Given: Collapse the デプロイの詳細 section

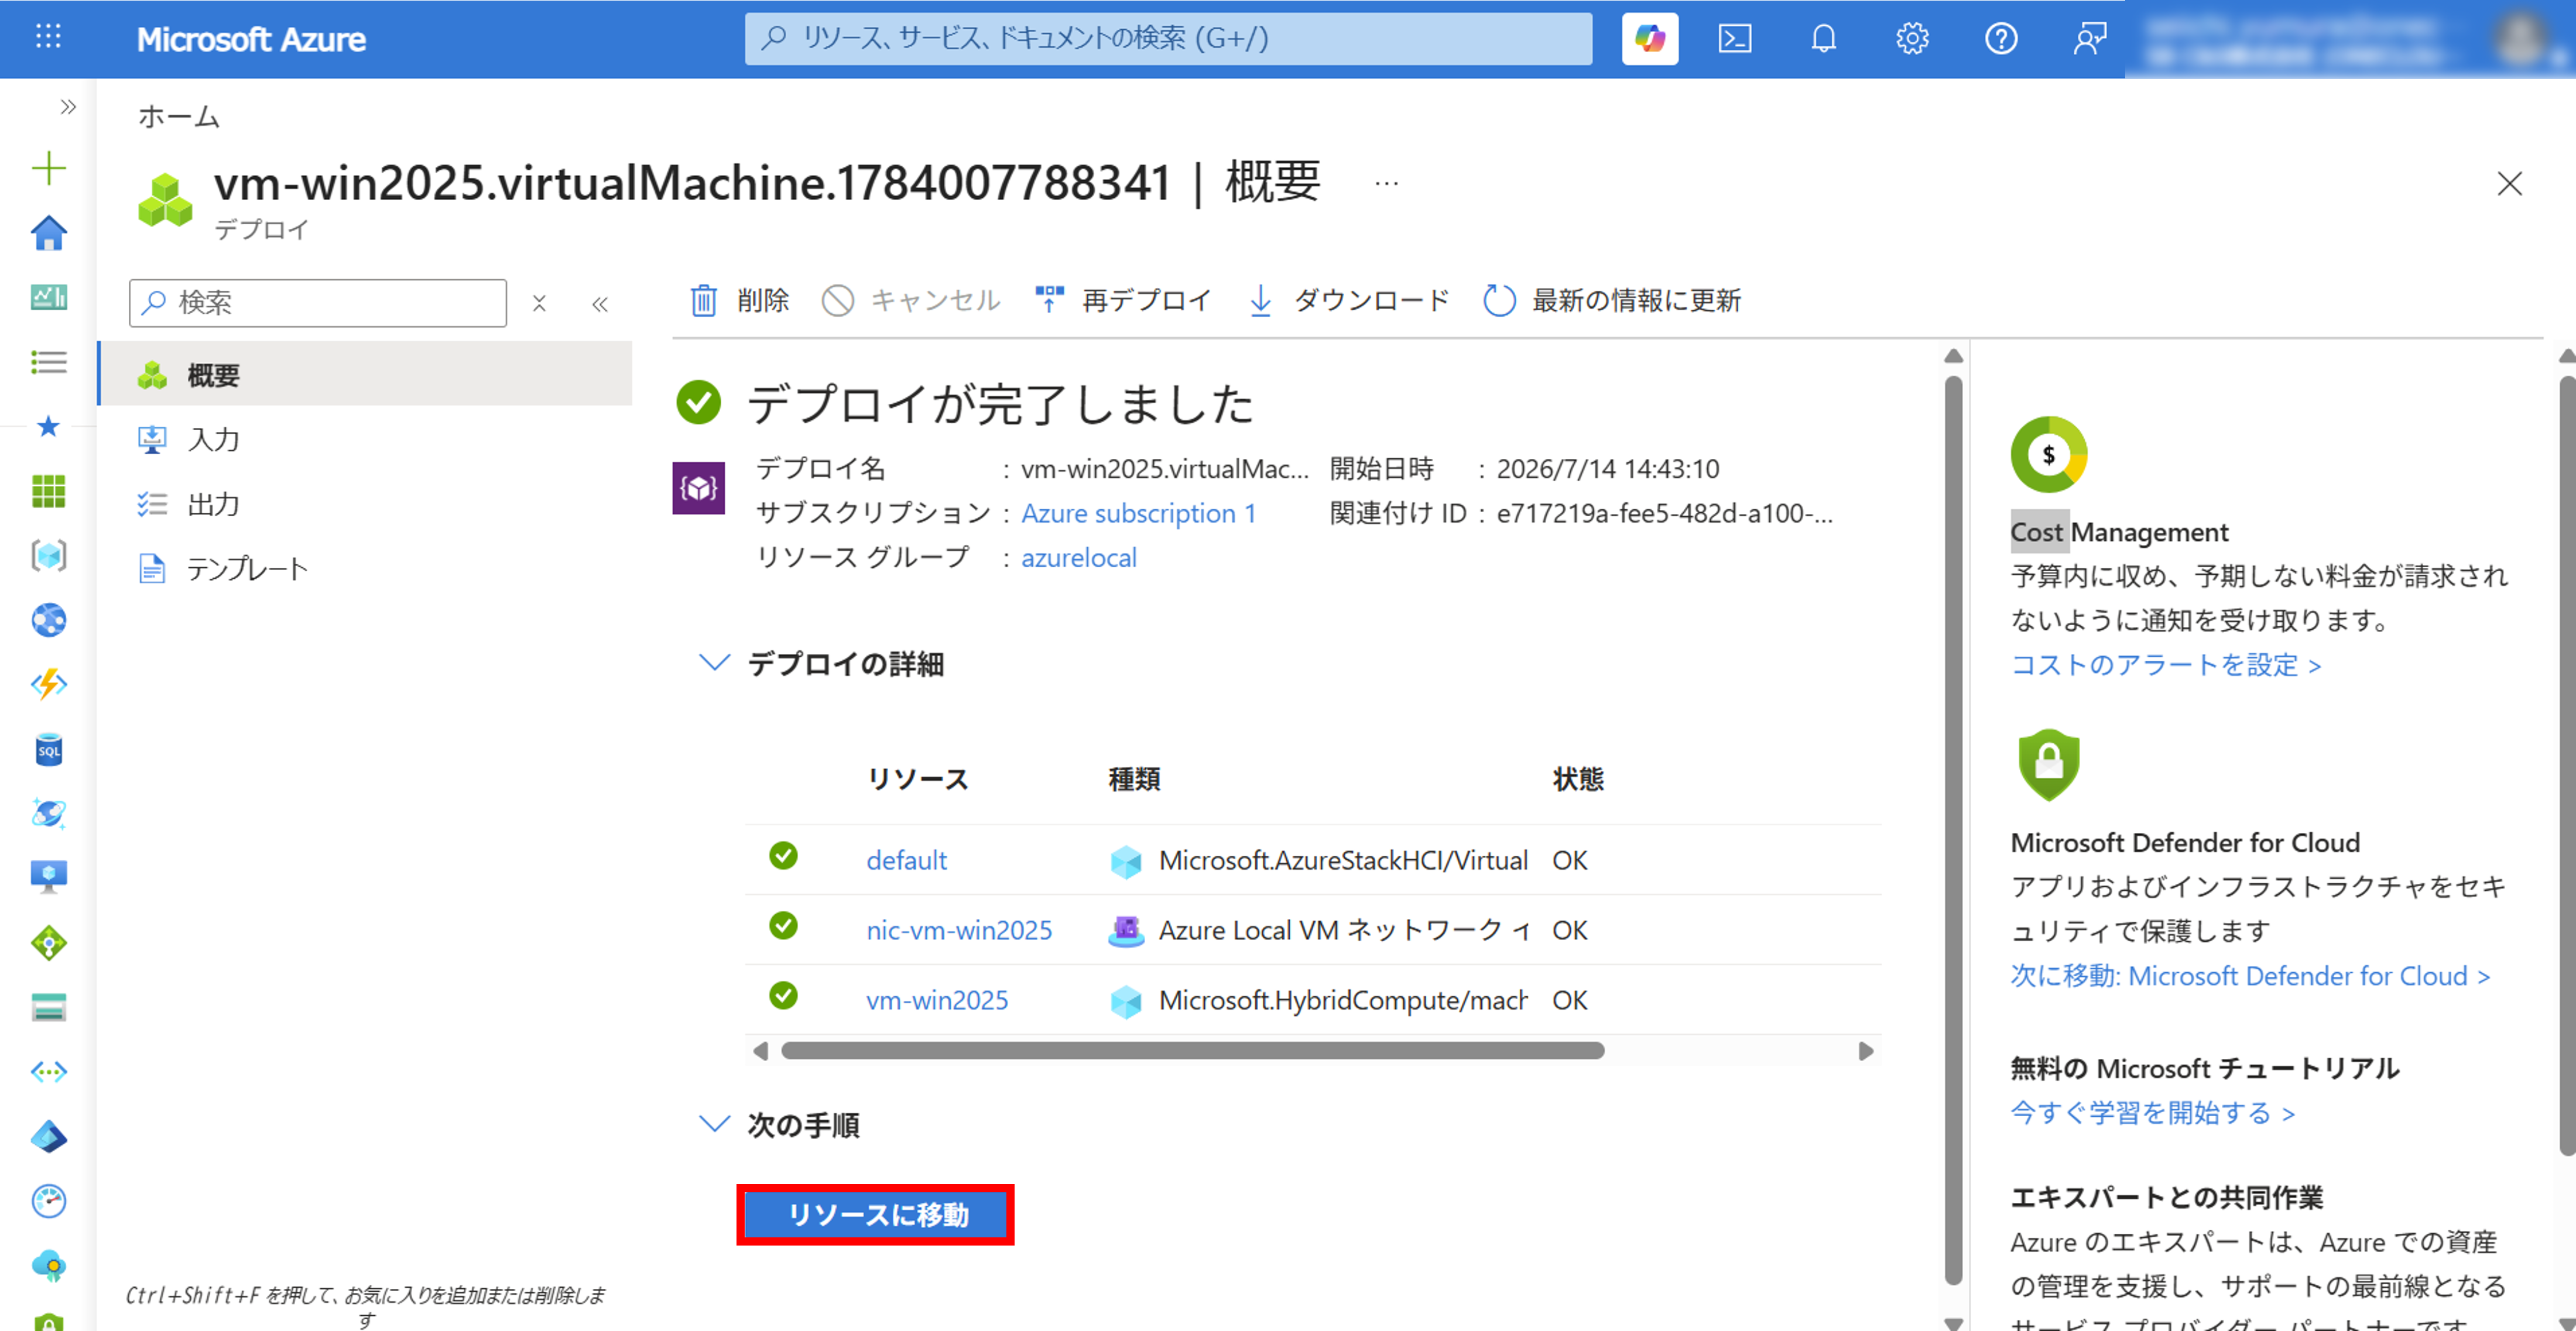Looking at the screenshot, I should tap(713, 663).
